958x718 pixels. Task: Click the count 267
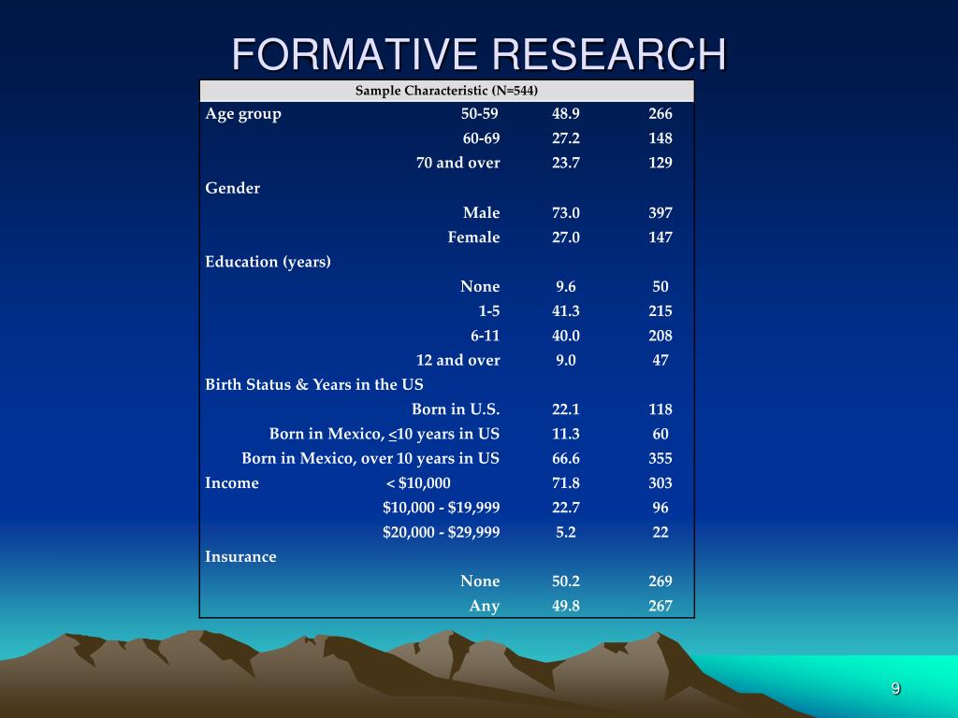tap(660, 606)
